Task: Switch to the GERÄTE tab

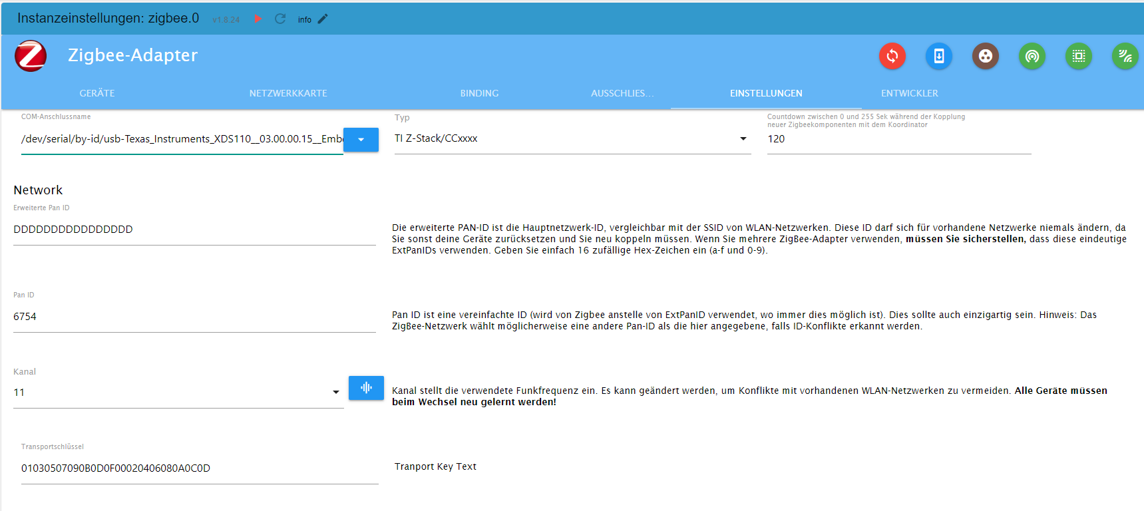Action: (97, 93)
